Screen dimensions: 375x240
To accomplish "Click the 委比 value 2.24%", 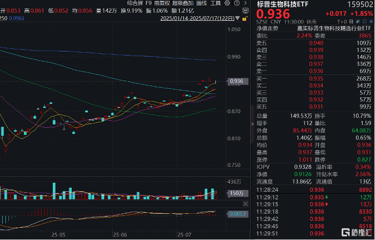I will click(304, 36).
